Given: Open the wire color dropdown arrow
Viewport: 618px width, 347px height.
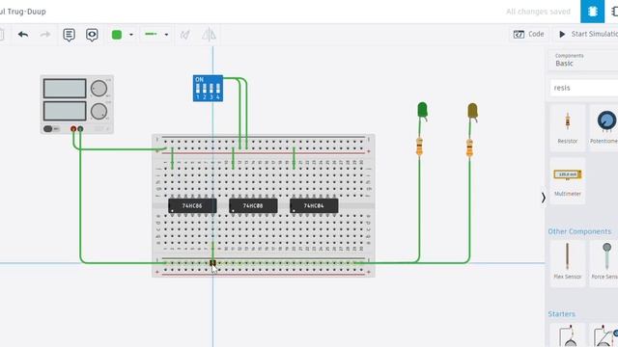Looking at the screenshot, I should [x=131, y=35].
